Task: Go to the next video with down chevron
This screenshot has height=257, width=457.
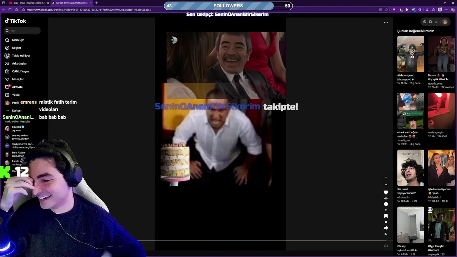Action: click(x=386, y=185)
